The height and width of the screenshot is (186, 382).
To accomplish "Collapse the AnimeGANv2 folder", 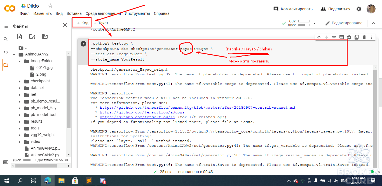I will coord(14,54).
